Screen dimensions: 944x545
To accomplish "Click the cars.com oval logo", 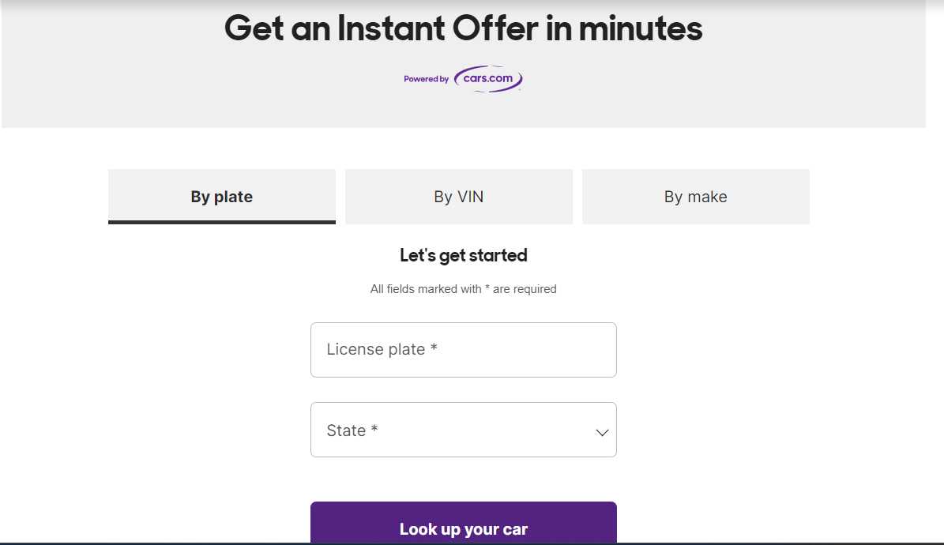I will pyautogui.click(x=488, y=79).
